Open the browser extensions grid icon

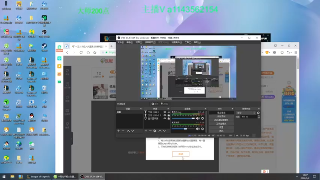274,53
